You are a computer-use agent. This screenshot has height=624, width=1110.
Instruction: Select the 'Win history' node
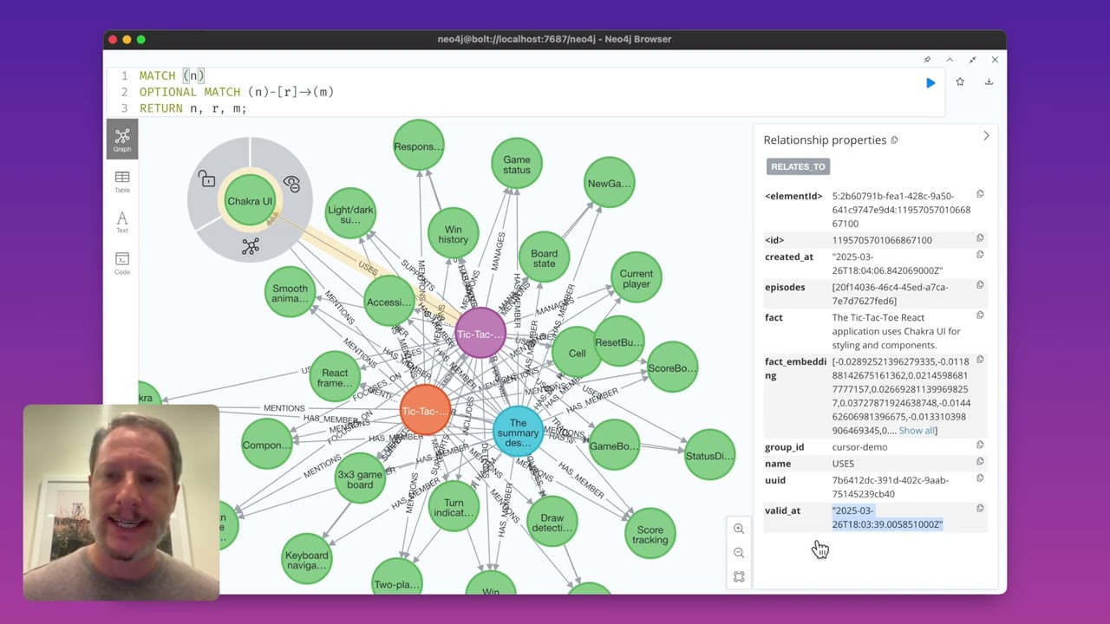[453, 234]
